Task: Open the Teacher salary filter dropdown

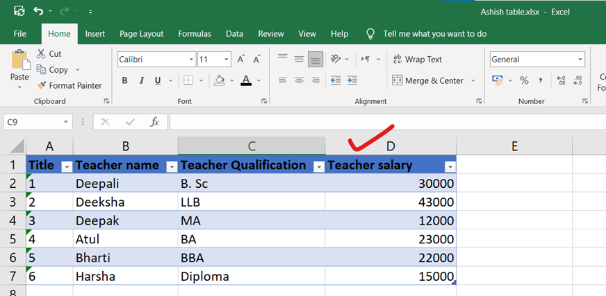Action: pos(450,166)
